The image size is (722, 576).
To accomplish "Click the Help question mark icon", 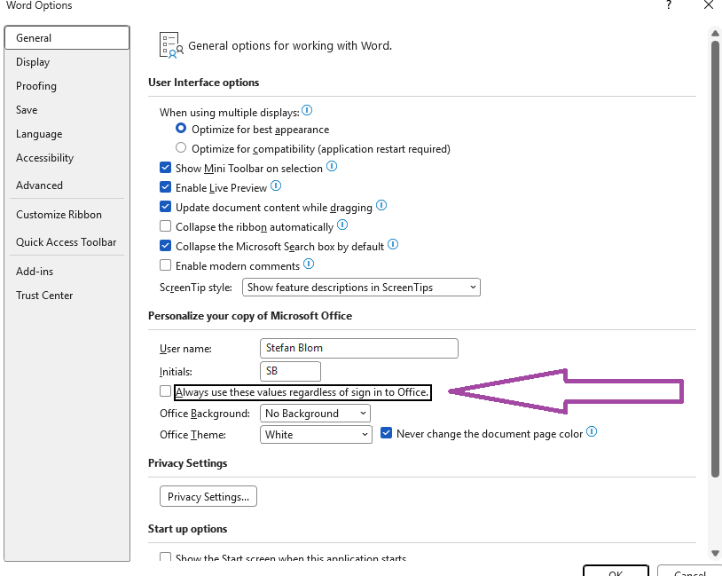I will pyautogui.click(x=669, y=5).
